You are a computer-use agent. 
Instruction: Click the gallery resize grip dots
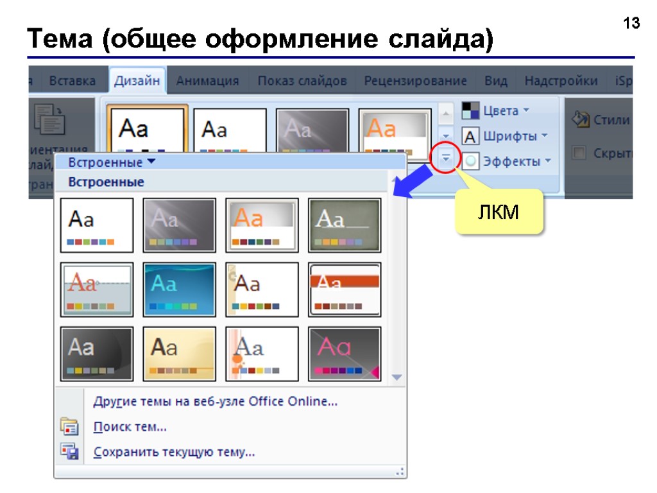click(x=400, y=472)
